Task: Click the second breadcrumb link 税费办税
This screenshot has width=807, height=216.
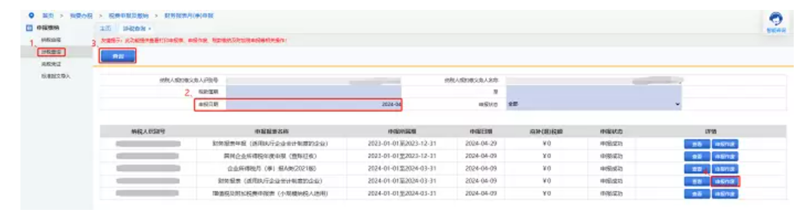Action: pos(81,15)
